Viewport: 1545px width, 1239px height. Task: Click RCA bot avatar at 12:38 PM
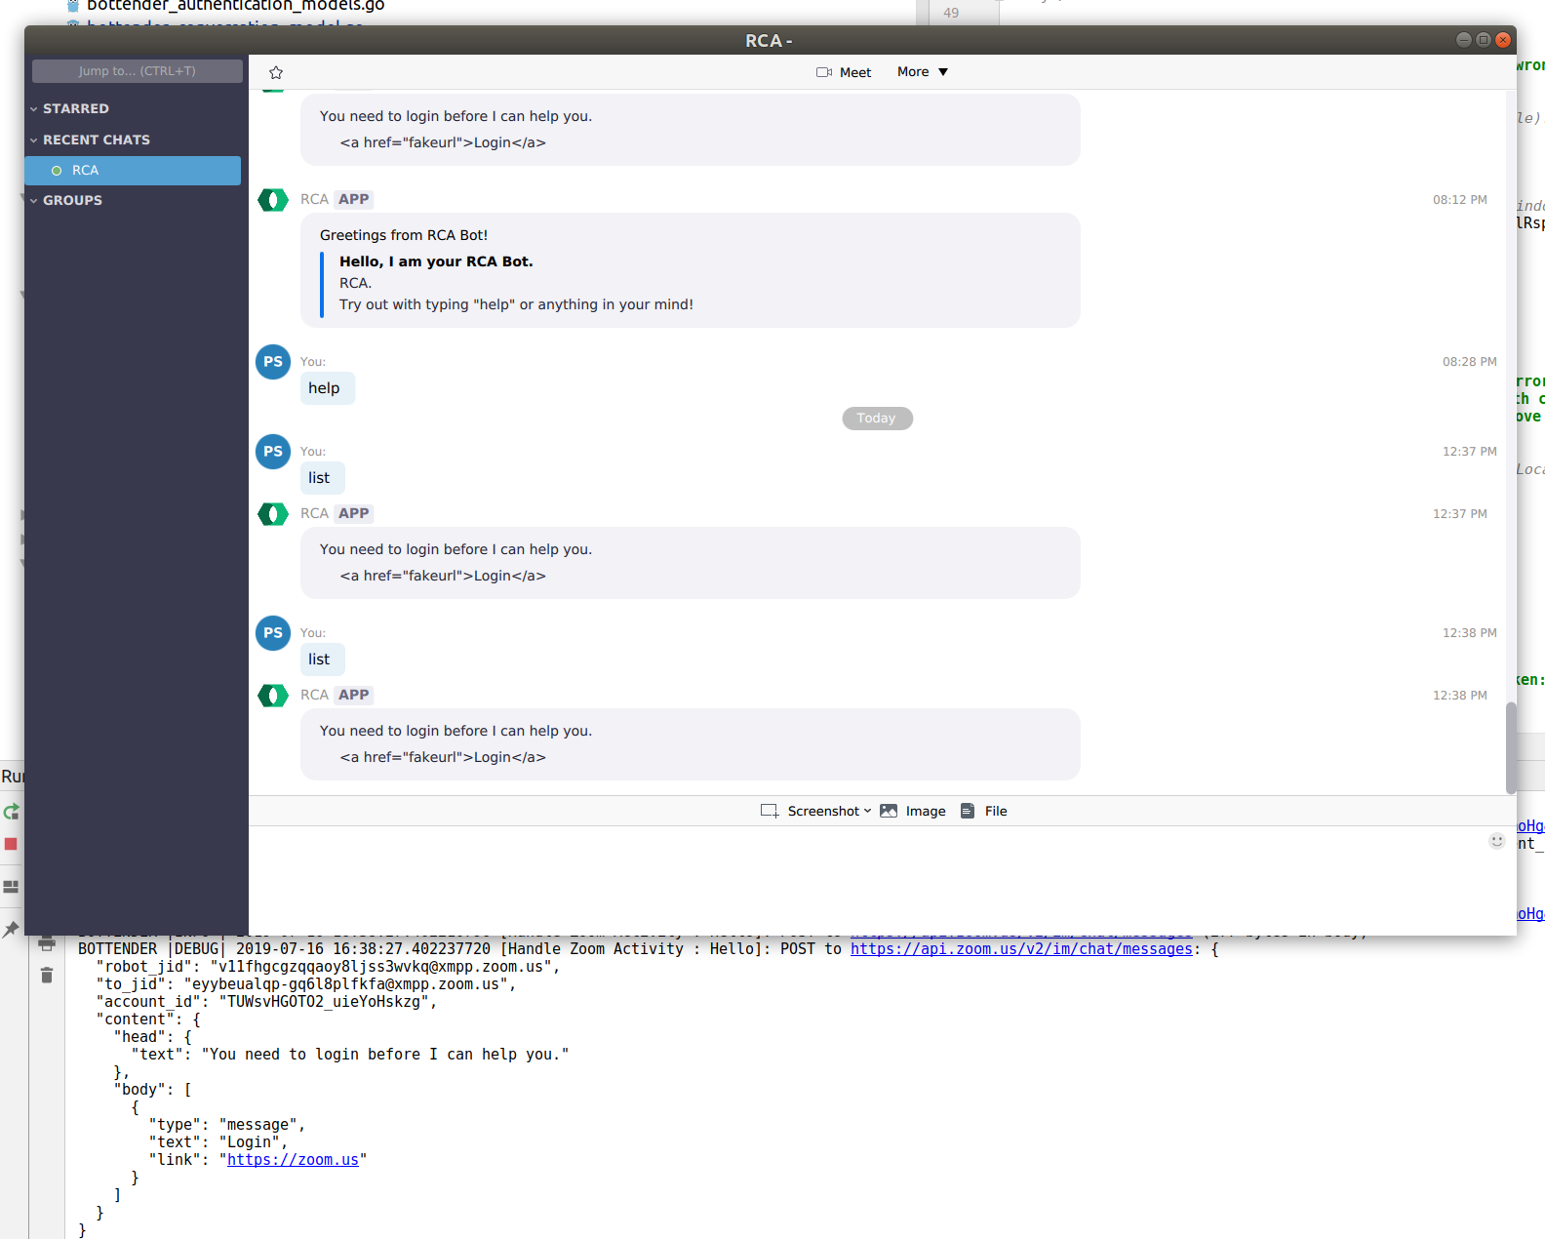pyautogui.click(x=273, y=696)
